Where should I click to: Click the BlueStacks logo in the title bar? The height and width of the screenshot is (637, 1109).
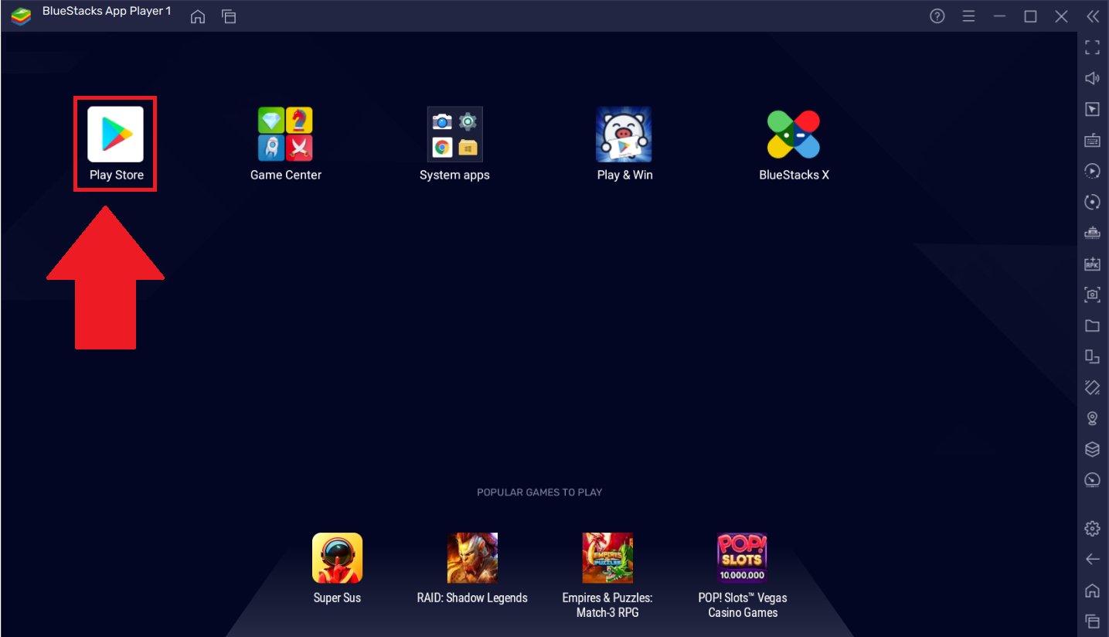point(21,16)
